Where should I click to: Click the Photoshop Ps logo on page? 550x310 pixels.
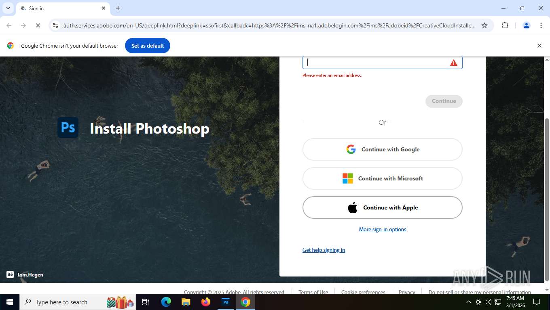coord(68,128)
